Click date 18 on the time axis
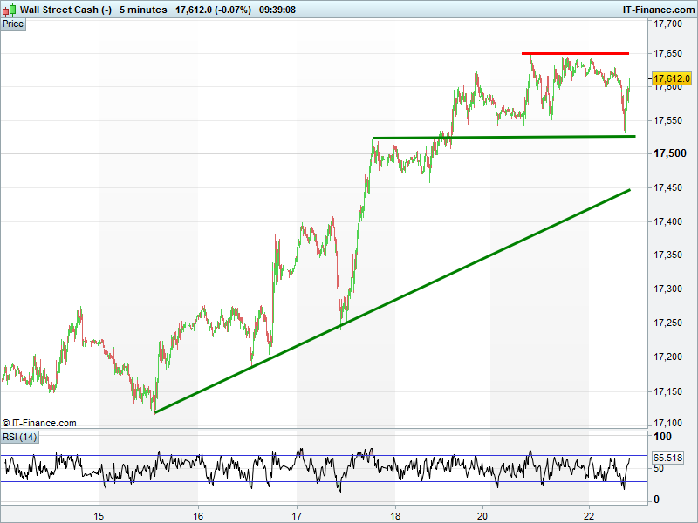The image size is (698, 523). point(395,516)
